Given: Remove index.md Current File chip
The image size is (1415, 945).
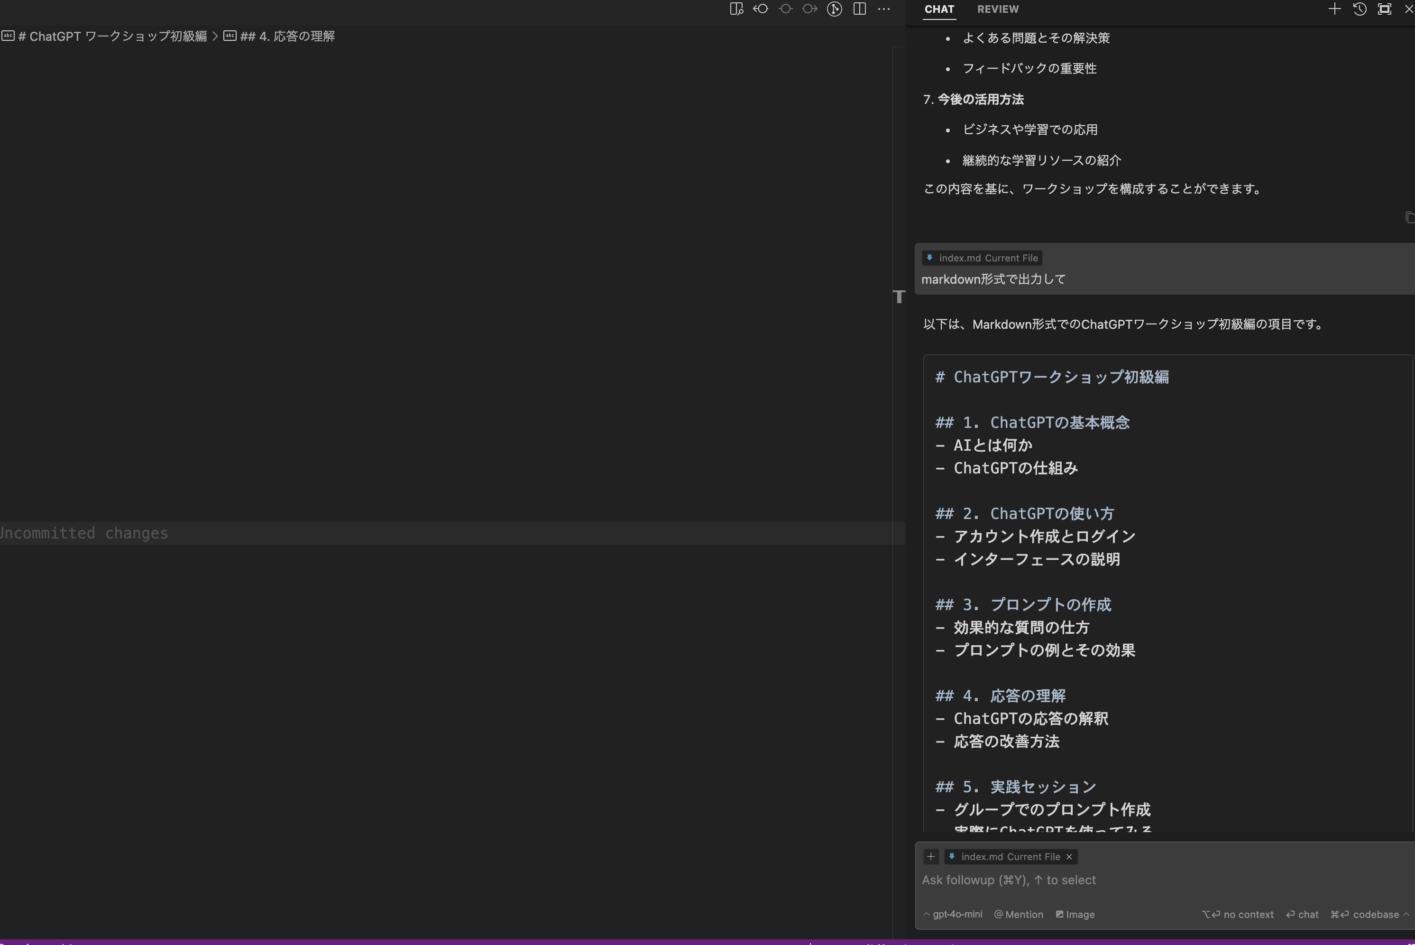Looking at the screenshot, I should pos(1069,856).
